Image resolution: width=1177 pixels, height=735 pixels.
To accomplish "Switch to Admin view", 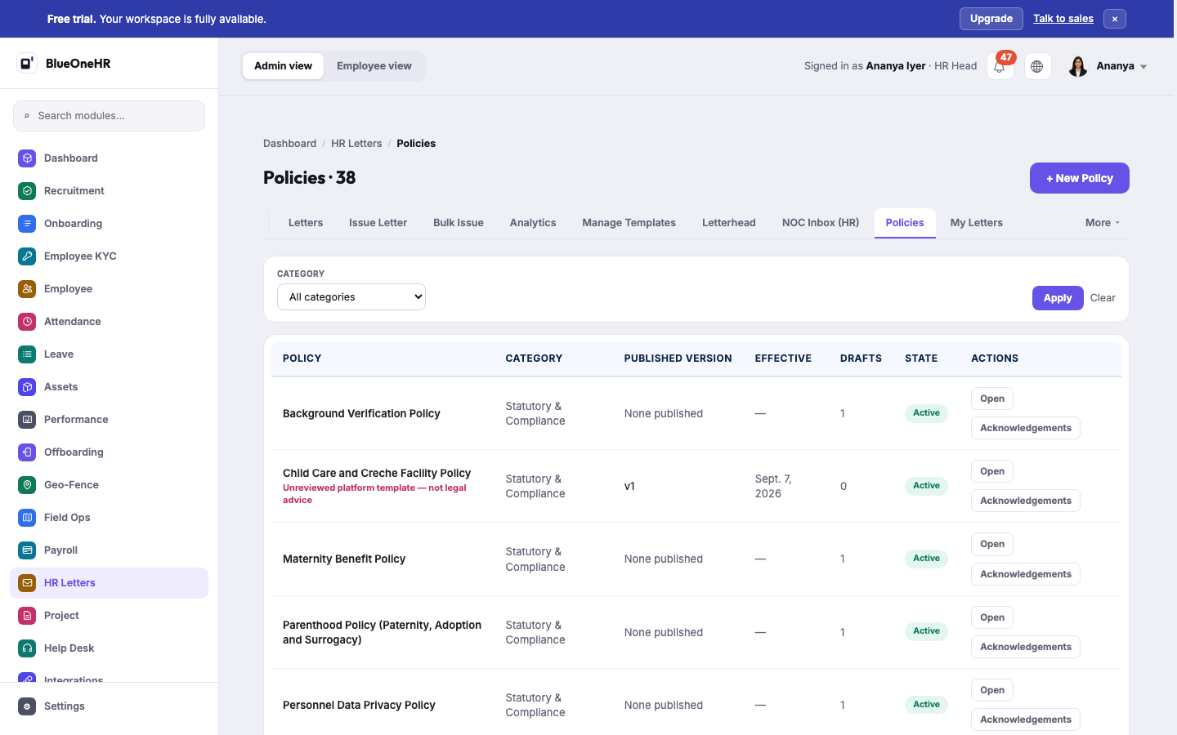I will (283, 66).
